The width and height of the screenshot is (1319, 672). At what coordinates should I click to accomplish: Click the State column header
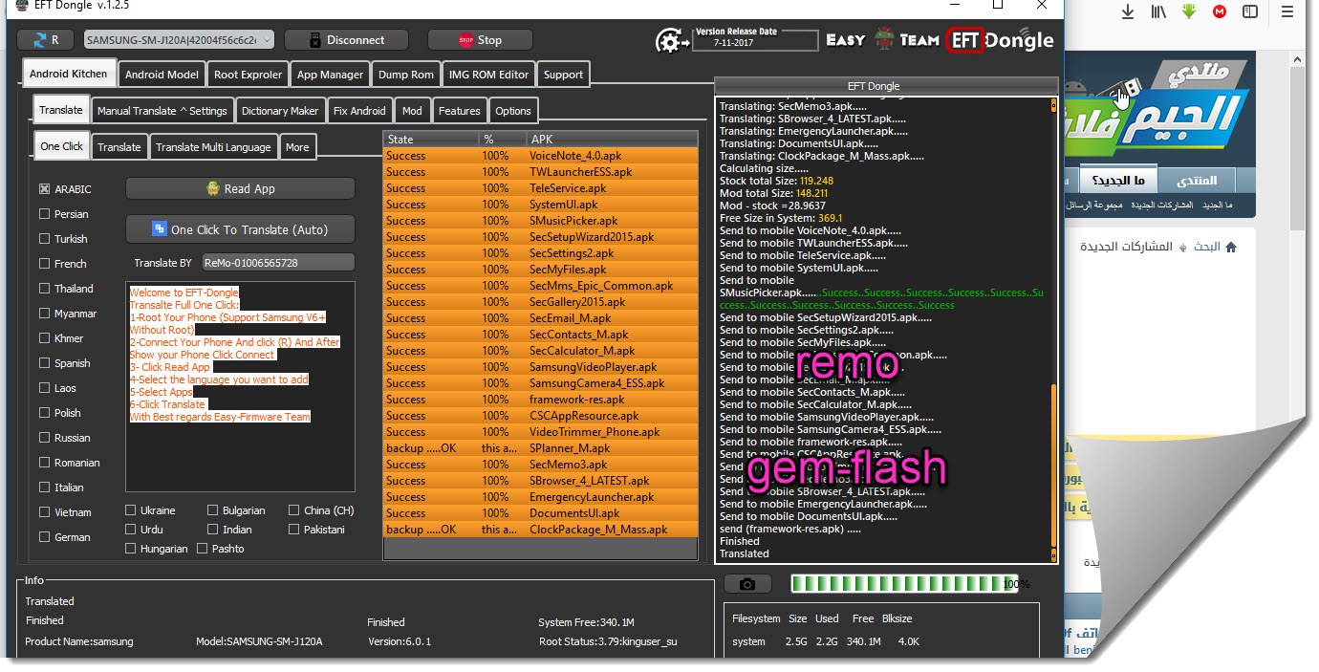tap(431, 140)
